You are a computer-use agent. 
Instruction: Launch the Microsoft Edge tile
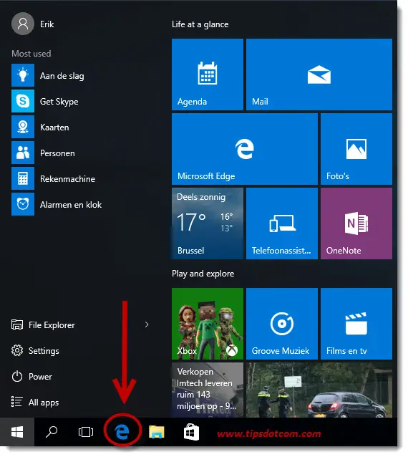(245, 149)
